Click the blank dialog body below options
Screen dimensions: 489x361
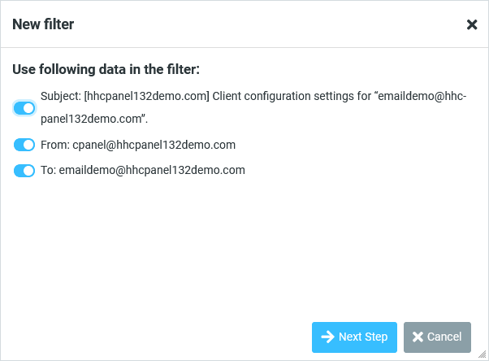244,244
